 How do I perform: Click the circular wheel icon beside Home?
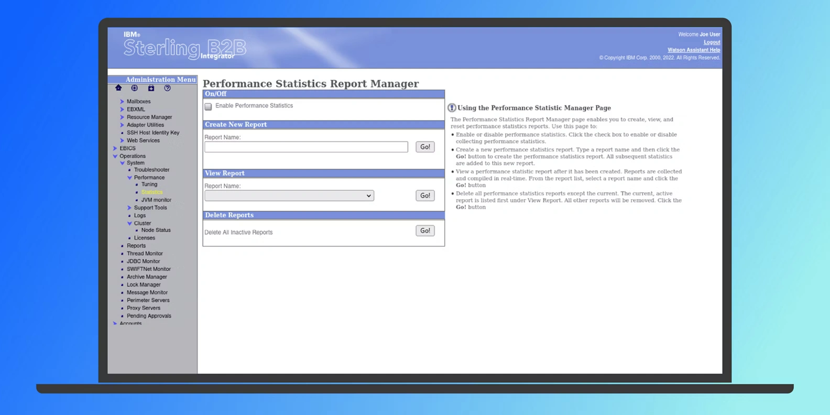point(135,88)
